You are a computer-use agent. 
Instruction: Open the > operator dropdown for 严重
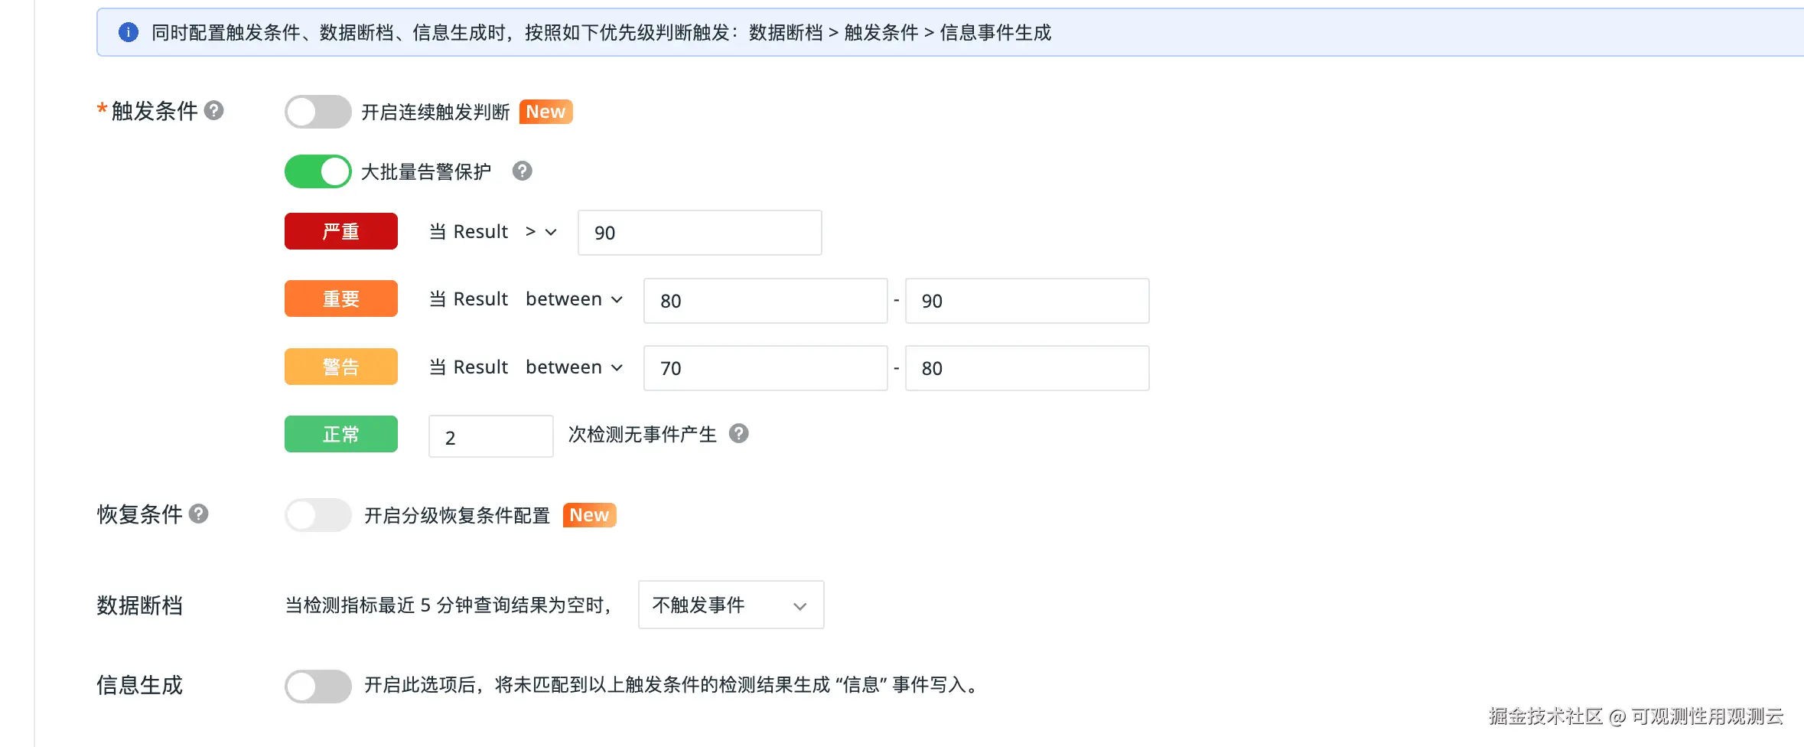[x=541, y=232]
